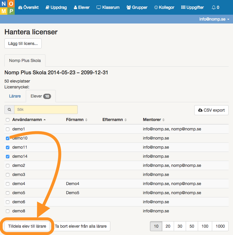Uncheck the demo11 row checkbox
The height and width of the screenshot is (235, 233).
click(8, 147)
